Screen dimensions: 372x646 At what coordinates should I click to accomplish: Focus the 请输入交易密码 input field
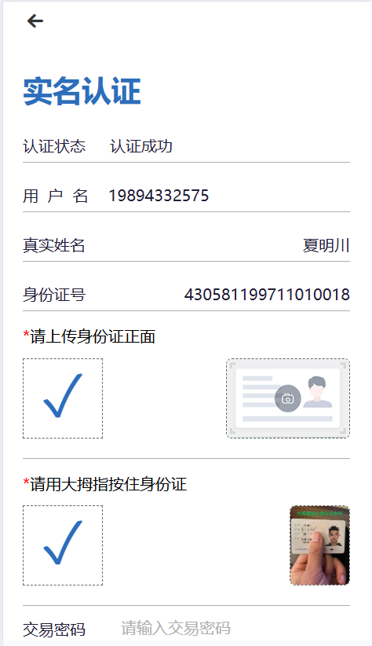[x=235, y=628]
